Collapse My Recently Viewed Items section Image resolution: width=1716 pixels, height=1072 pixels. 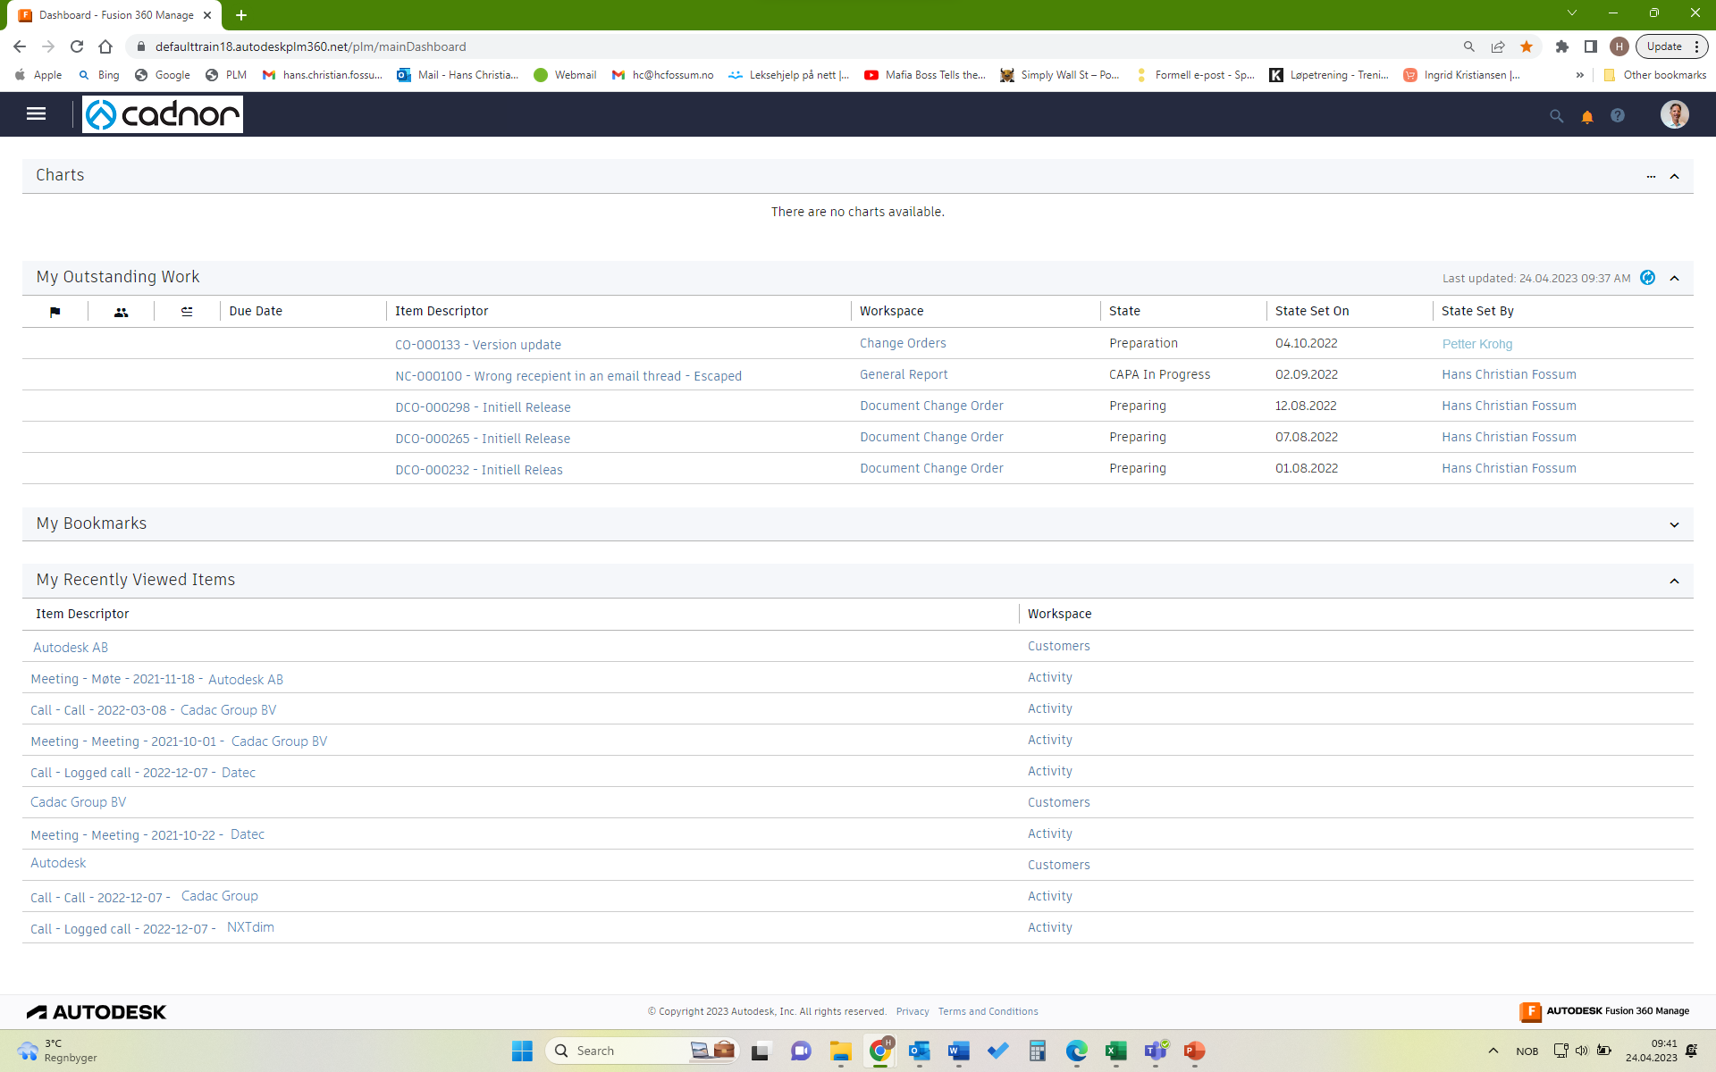(1674, 581)
